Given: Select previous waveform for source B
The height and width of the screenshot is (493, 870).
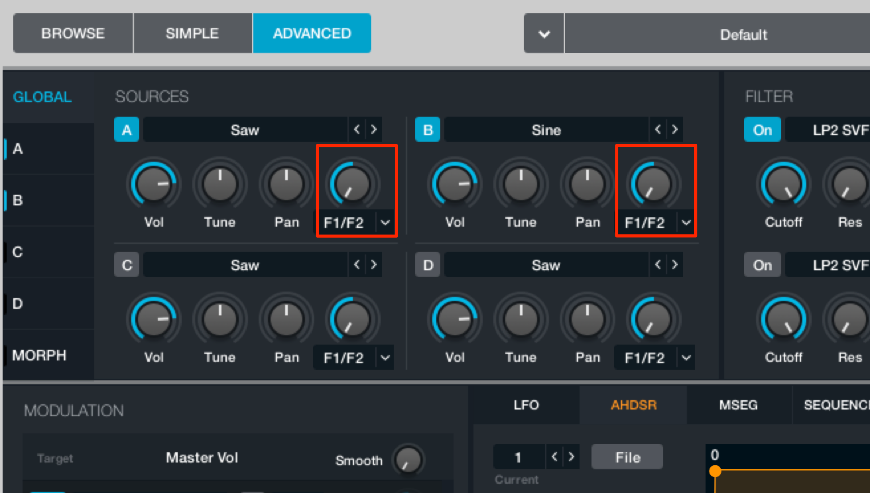Looking at the screenshot, I should tap(657, 129).
